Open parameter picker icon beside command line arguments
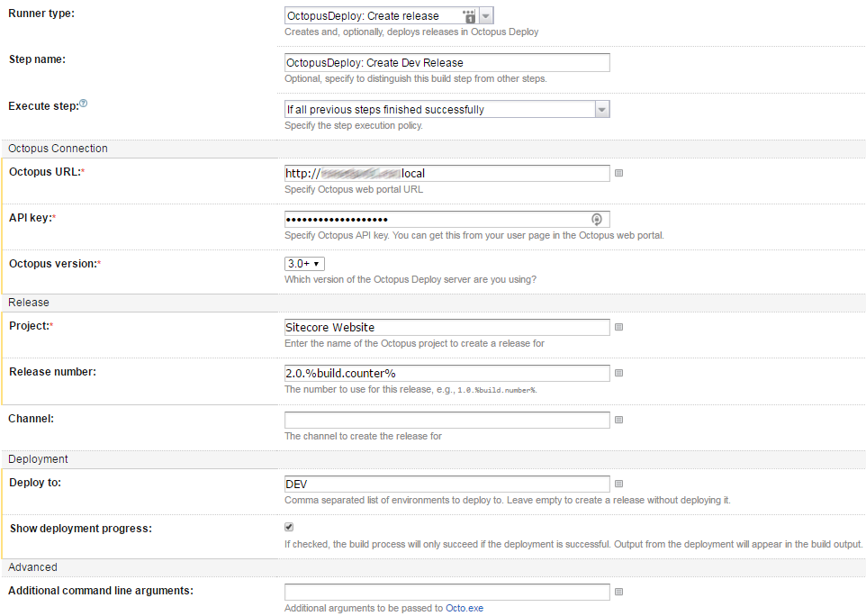The height and width of the screenshot is (616, 866). [x=618, y=592]
